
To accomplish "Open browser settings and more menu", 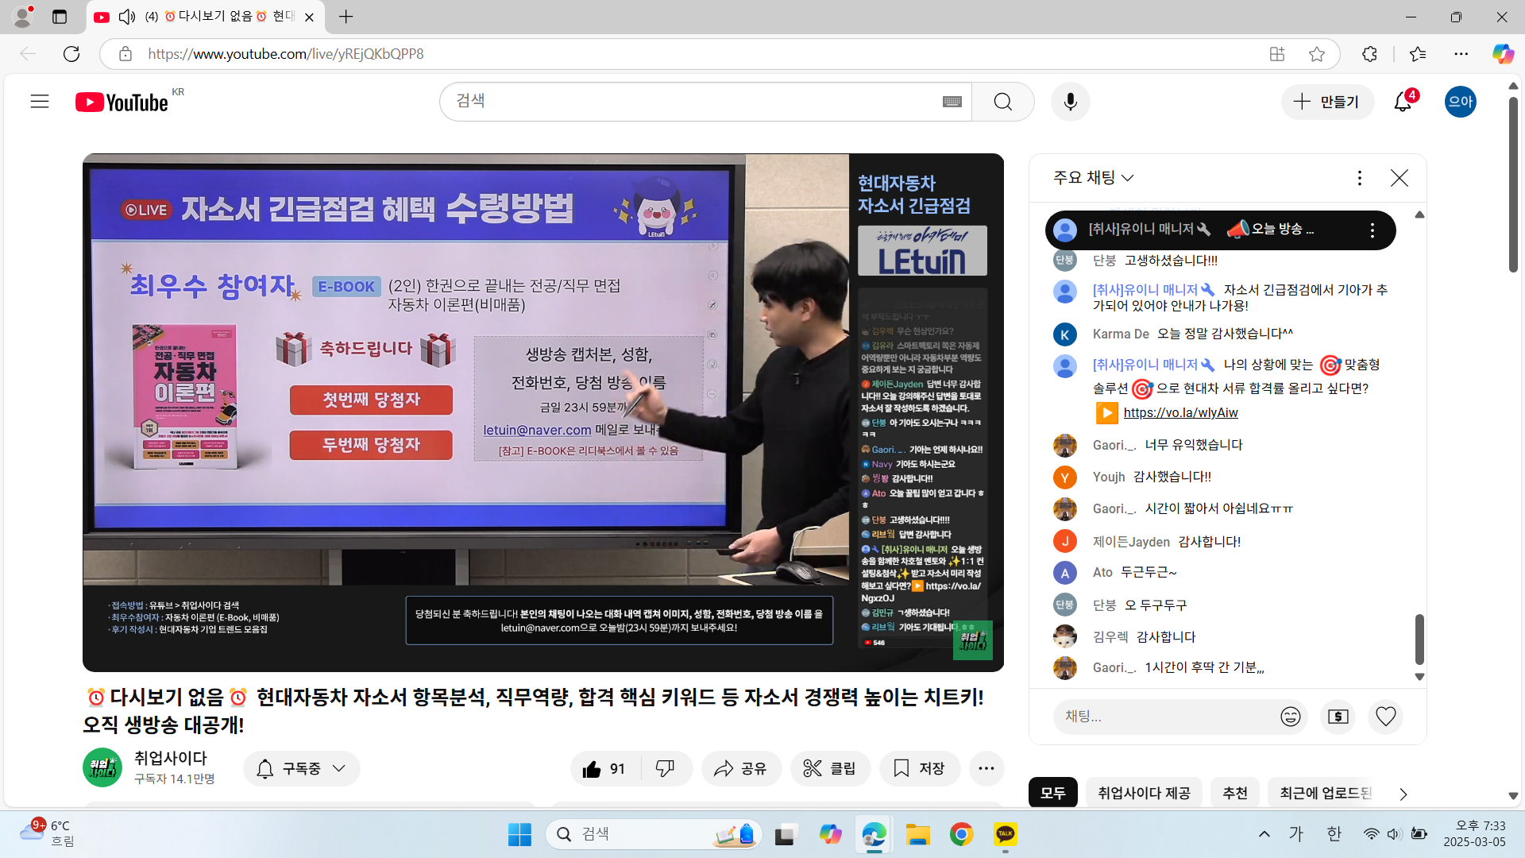I will [x=1461, y=54].
